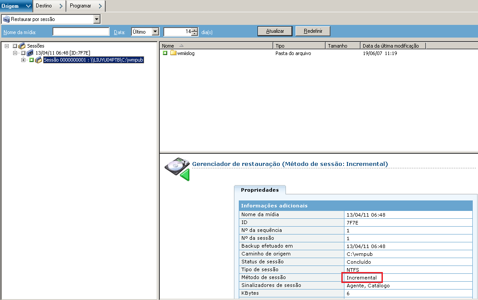Open the Restaurar por sessão dropdown

(97, 19)
